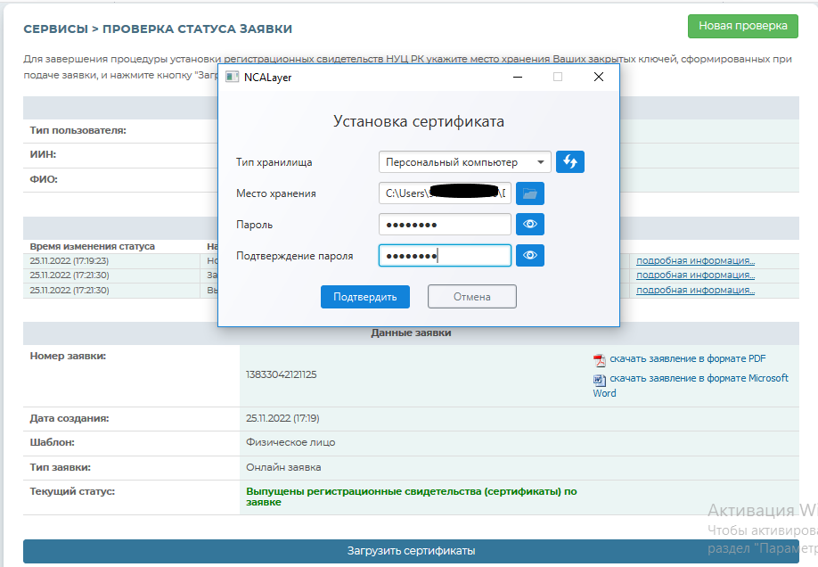Screen dimensions: 818x567
Task: Open the second подробная информация link
Action: (695, 275)
